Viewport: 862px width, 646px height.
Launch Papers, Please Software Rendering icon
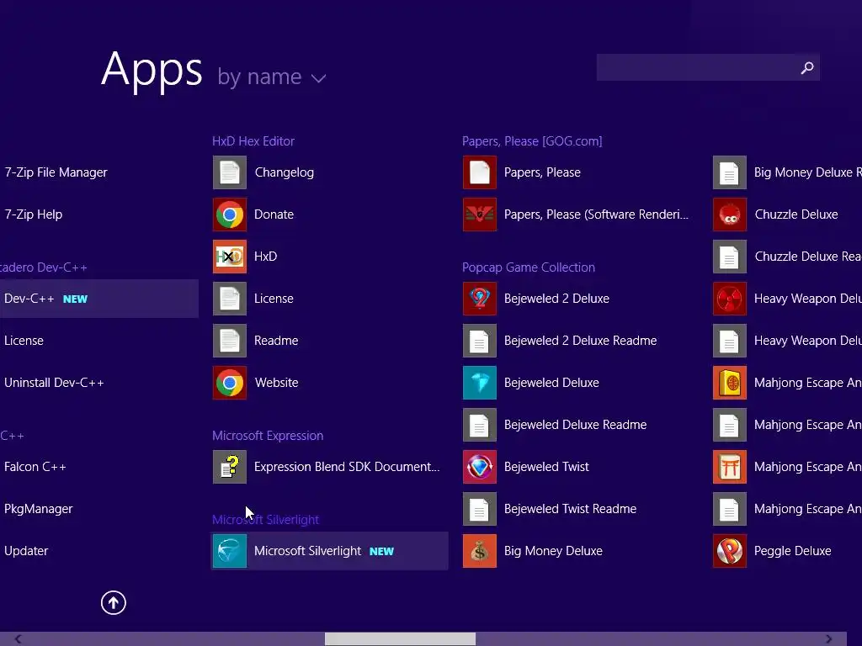(x=479, y=214)
